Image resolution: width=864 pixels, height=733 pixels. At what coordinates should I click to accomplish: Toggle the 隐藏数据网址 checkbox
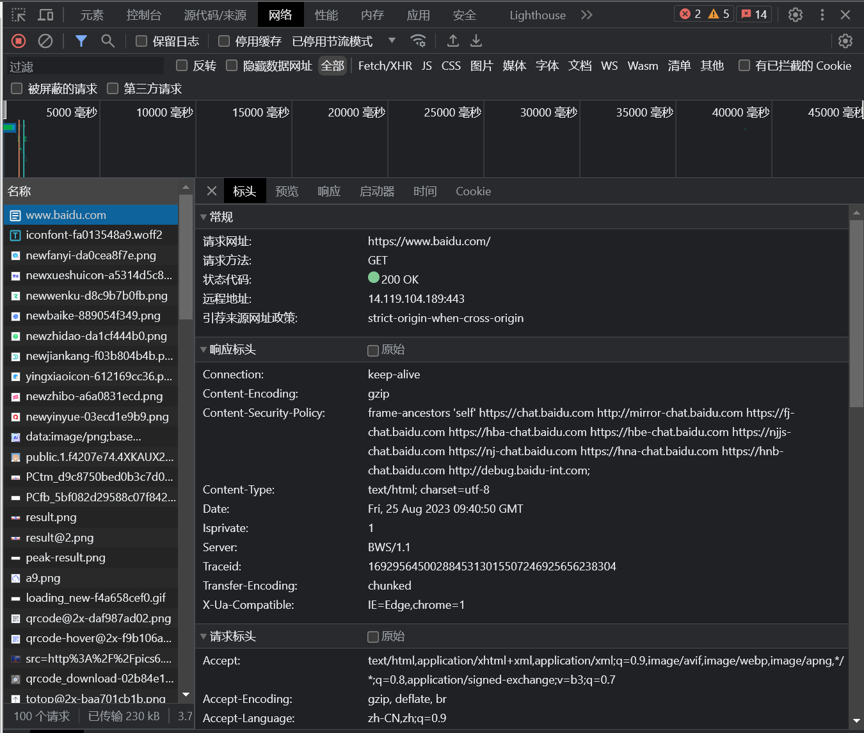coord(232,65)
